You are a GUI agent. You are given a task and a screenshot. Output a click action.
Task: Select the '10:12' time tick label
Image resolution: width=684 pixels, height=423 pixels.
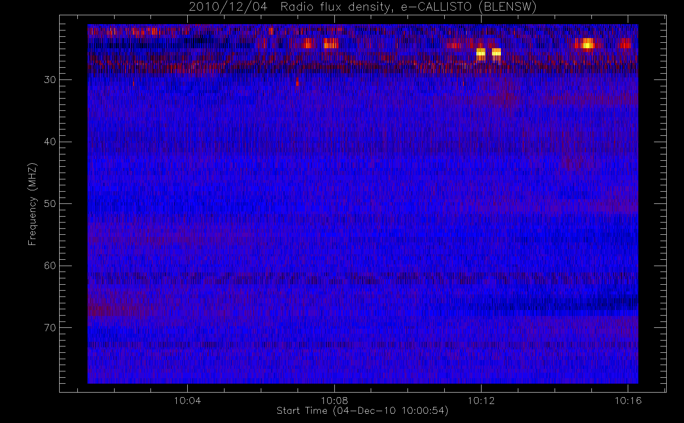[x=481, y=401]
